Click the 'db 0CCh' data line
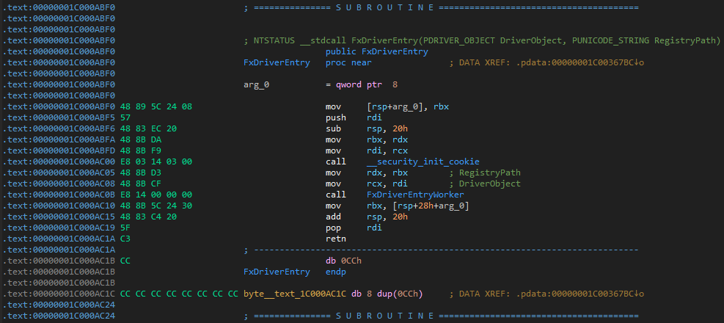The image size is (724, 323). pyautogui.click(x=343, y=261)
